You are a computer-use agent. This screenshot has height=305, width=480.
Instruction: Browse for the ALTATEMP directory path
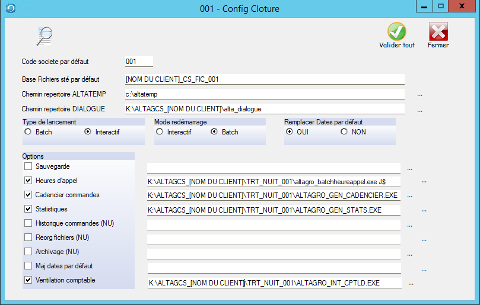(419, 94)
